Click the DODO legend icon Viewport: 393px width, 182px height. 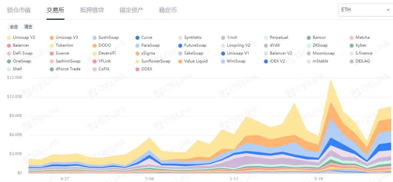coord(95,46)
